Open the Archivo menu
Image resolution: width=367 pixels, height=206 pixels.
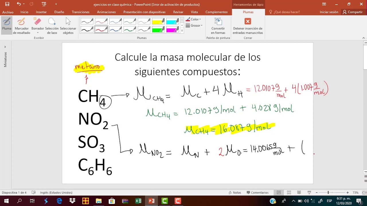(x=8, y=12)
